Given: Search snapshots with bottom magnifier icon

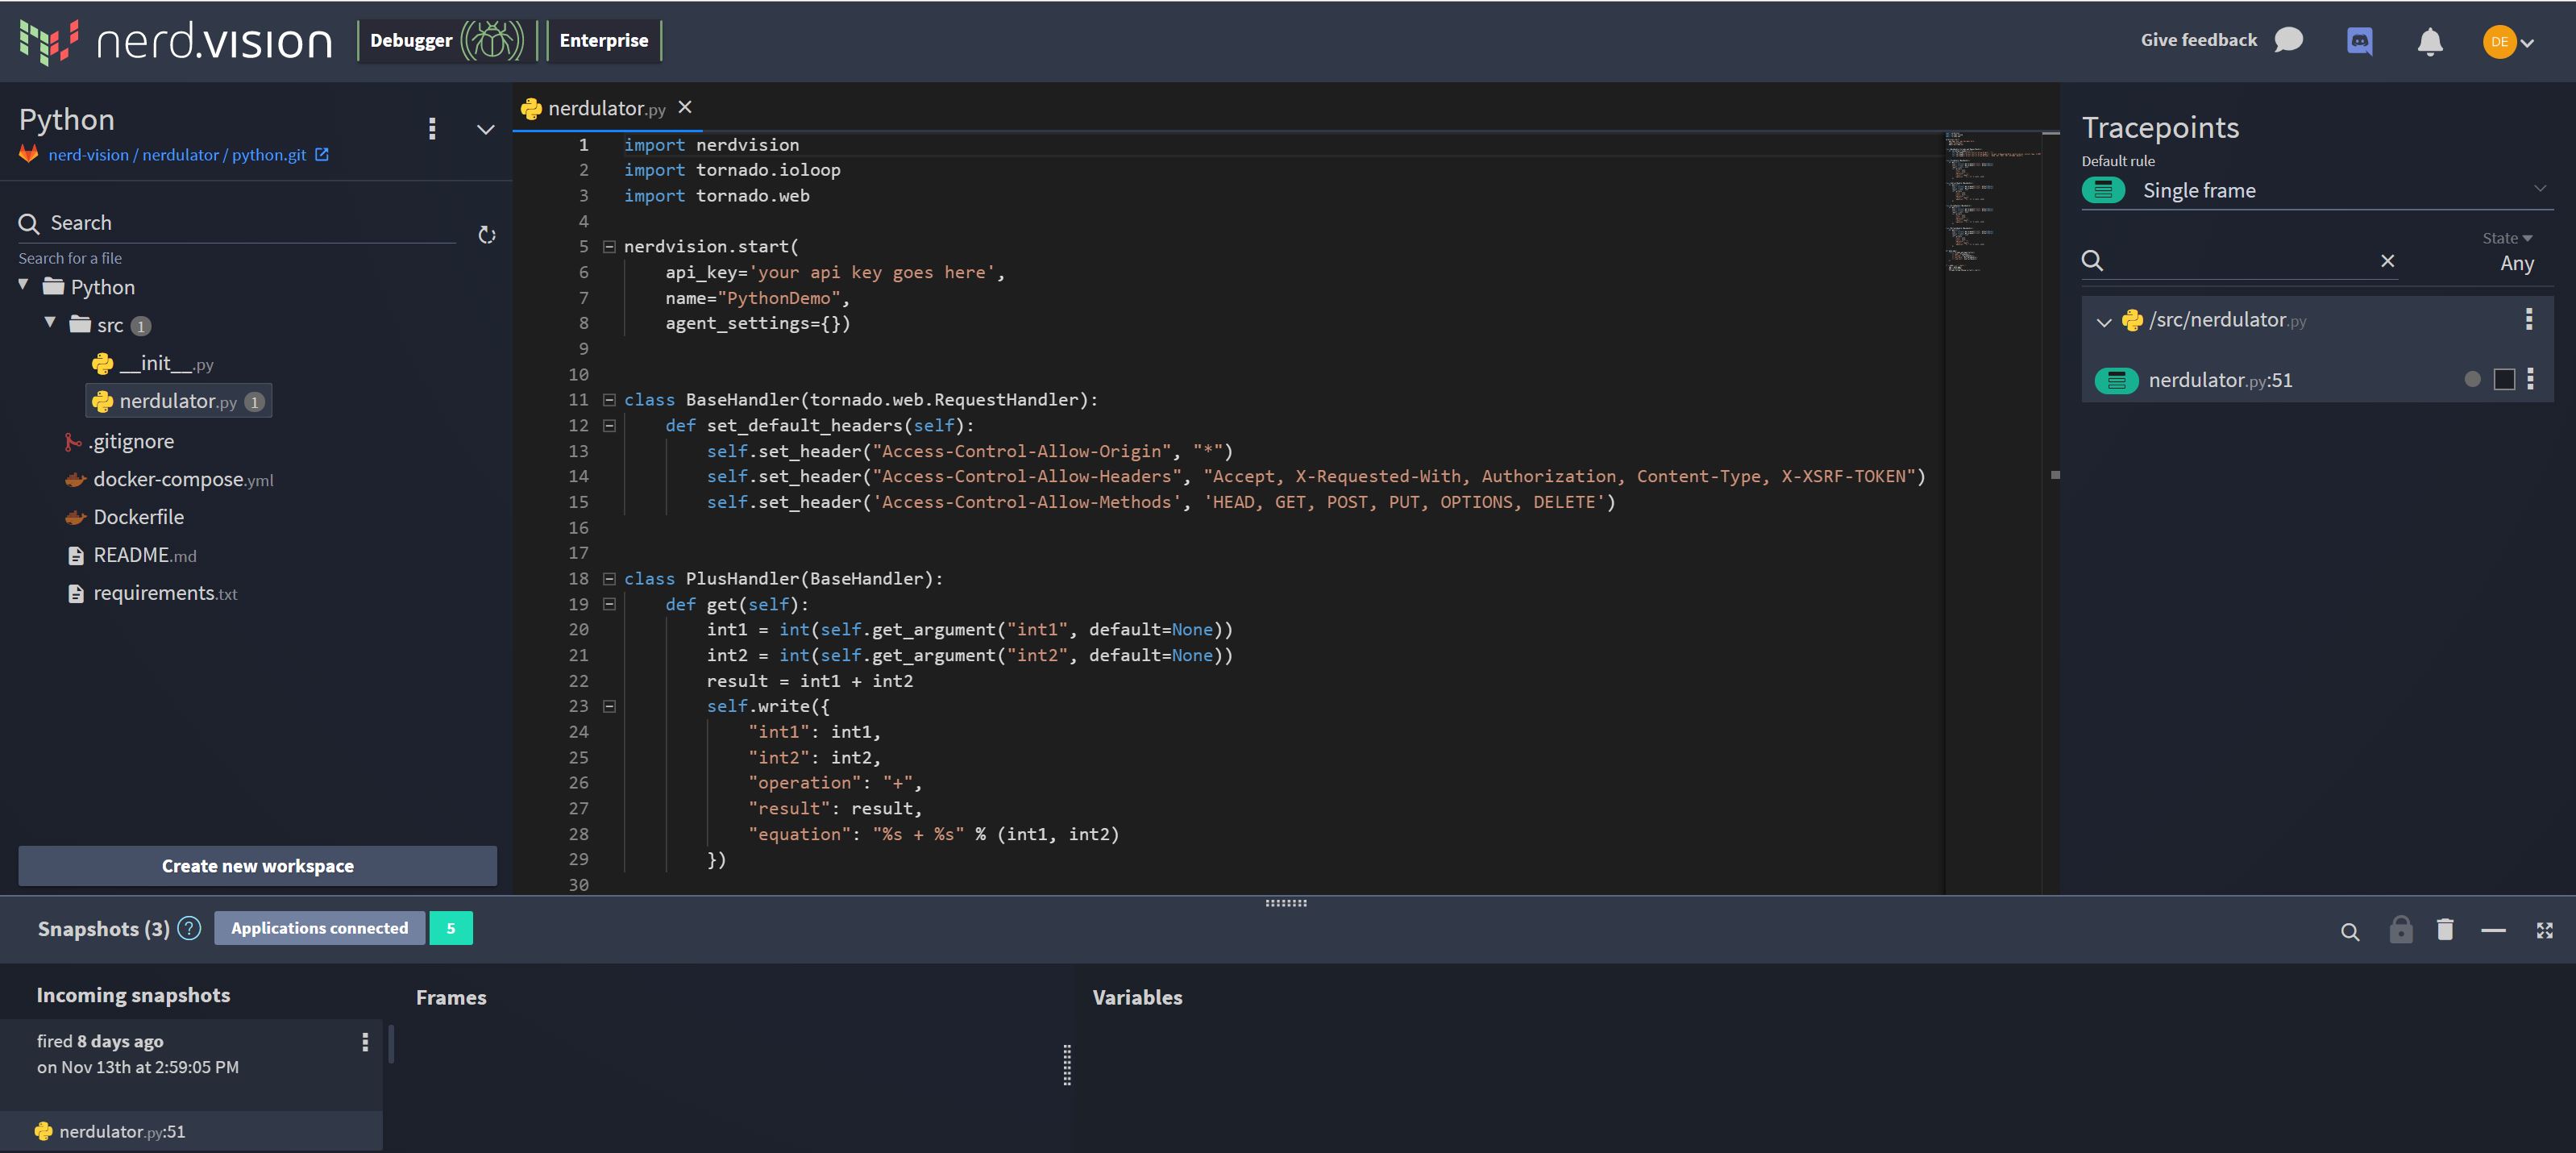Looking at the screenshot, I should (2350, 932).
